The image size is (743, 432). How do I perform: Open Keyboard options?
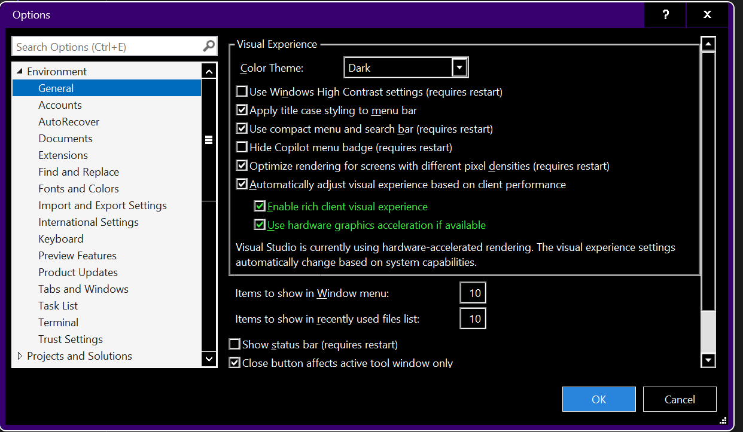pyautogui.click(x=61, y=238)
